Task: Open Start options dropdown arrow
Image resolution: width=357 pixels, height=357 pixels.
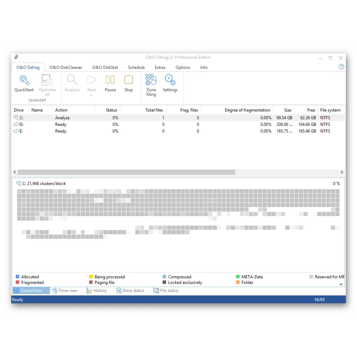Action: 91,96
